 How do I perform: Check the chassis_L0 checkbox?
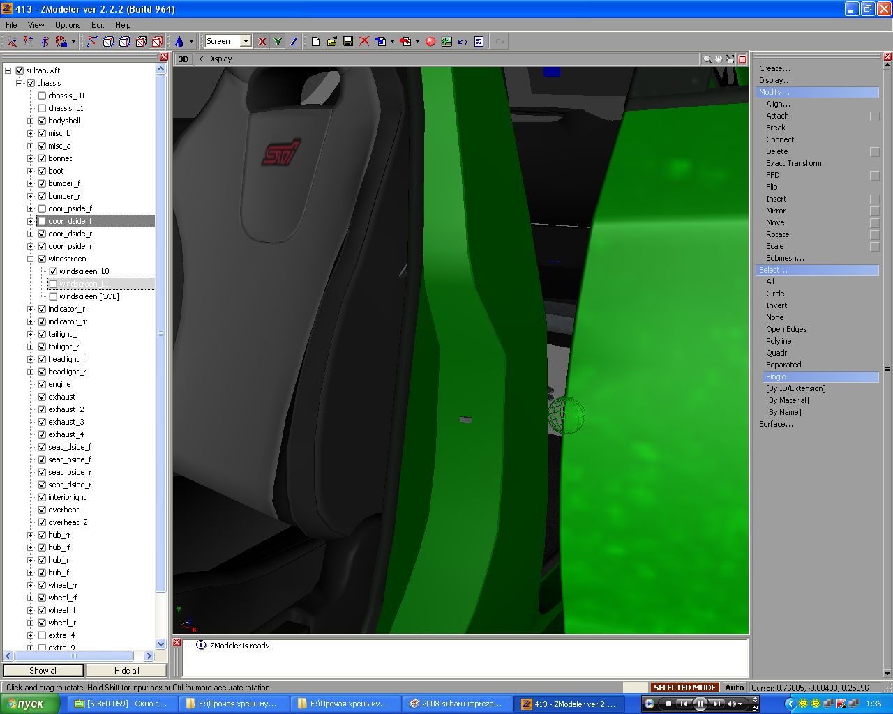[42, 96]
